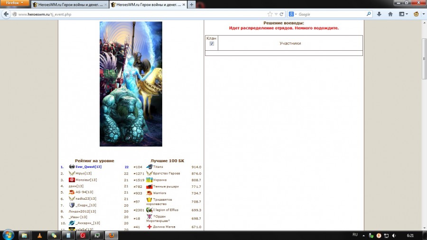Image resolution: width=427 pixels, height=240 pixels.
Task: Go to the browser home page
Action: click(390, 14)
